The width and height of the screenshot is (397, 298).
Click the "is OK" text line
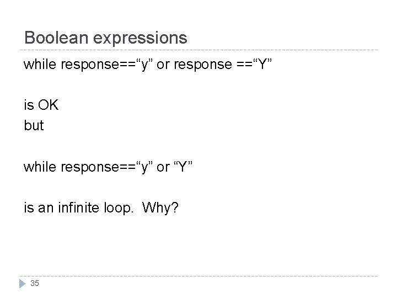pyautogui.click(x=41, y=105)
